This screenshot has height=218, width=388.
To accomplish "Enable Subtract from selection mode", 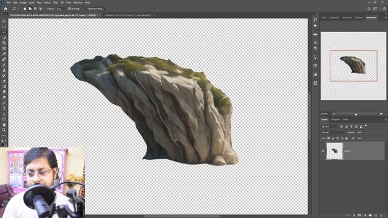I will (35, 8).
